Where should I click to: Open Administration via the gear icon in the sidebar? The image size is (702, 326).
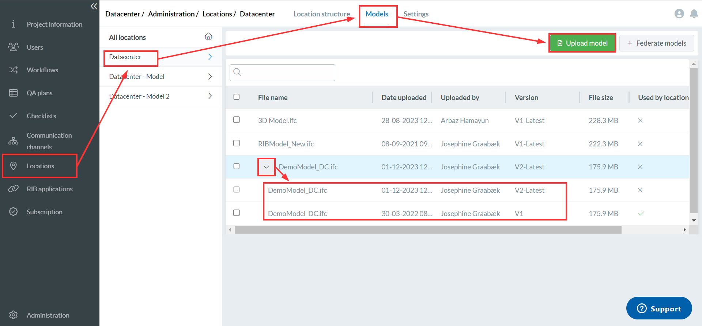(14, 315)
